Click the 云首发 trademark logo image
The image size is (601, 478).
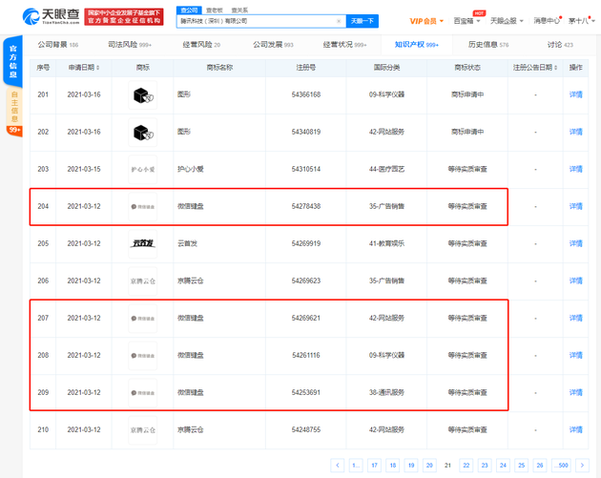tap(143, 243)
